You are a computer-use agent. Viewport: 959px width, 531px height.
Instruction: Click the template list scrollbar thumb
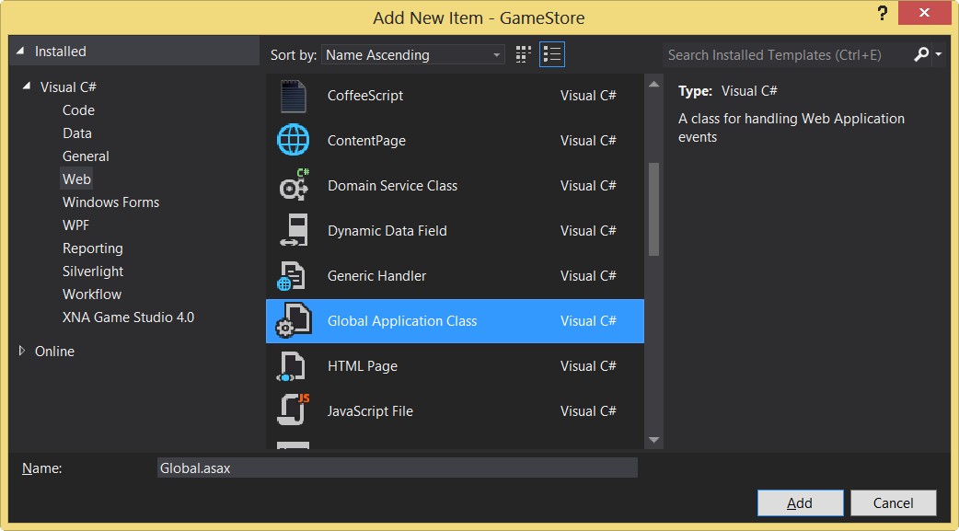653,209
